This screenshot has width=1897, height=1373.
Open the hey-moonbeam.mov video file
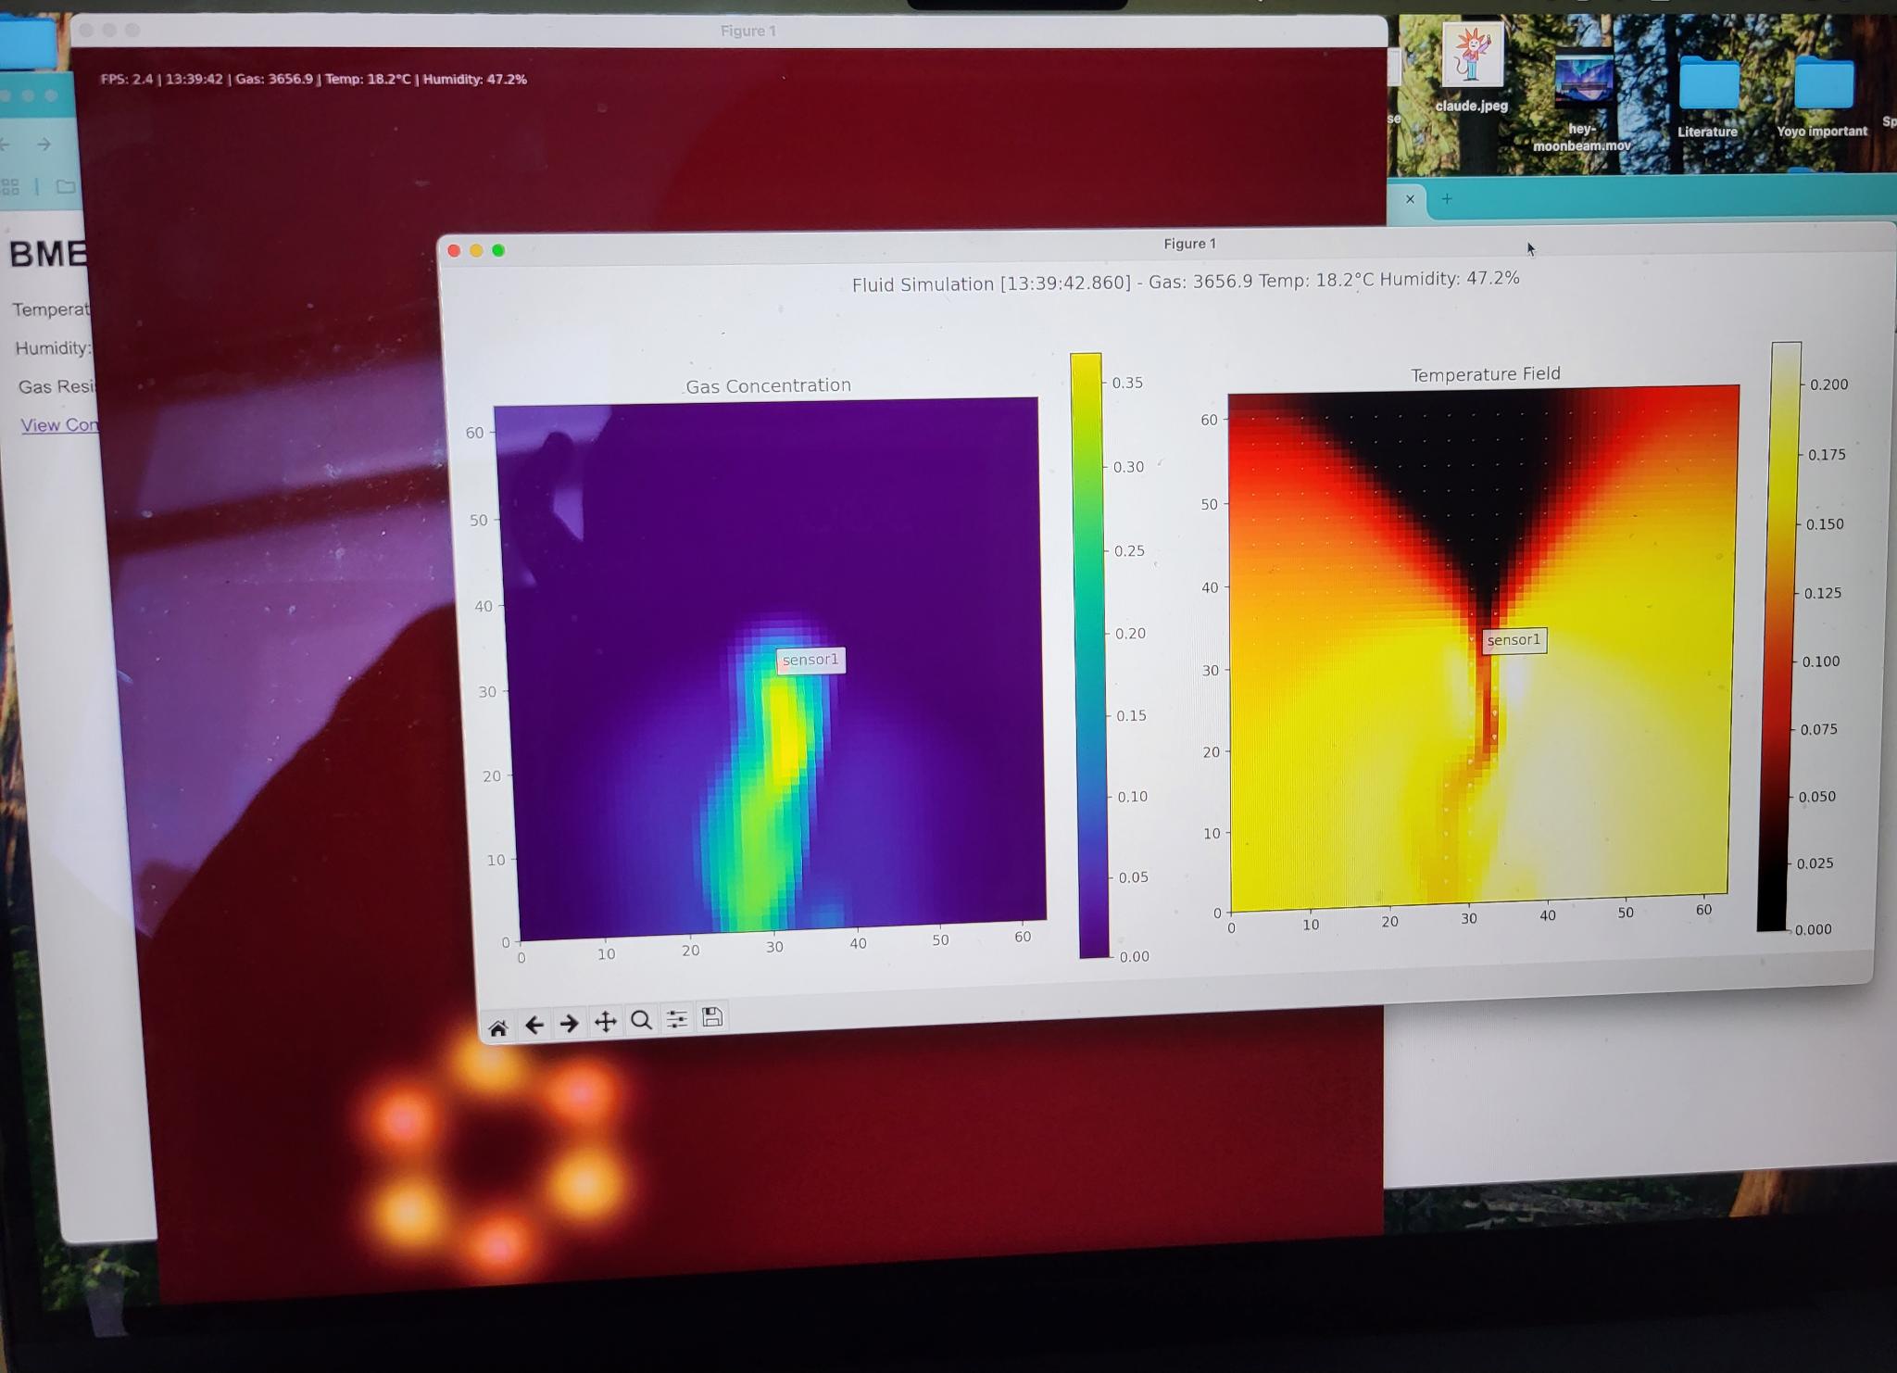(x=1582, y=100)
